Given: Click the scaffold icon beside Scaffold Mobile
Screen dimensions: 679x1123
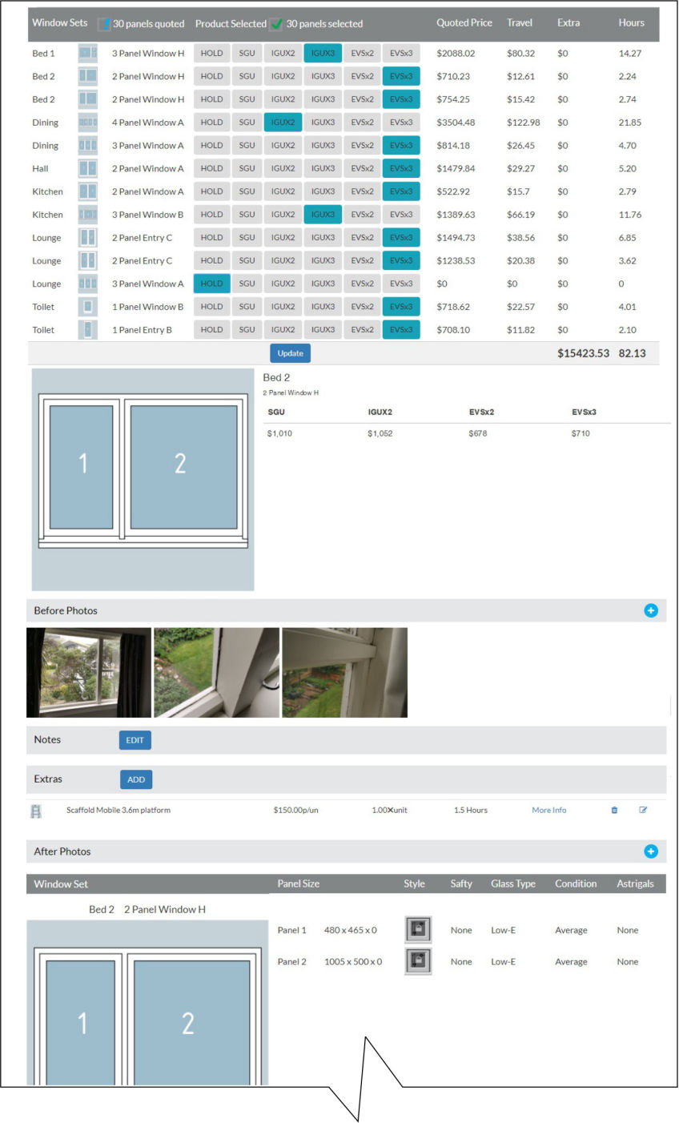Looking at the screenshot, I should coord(36,811).
